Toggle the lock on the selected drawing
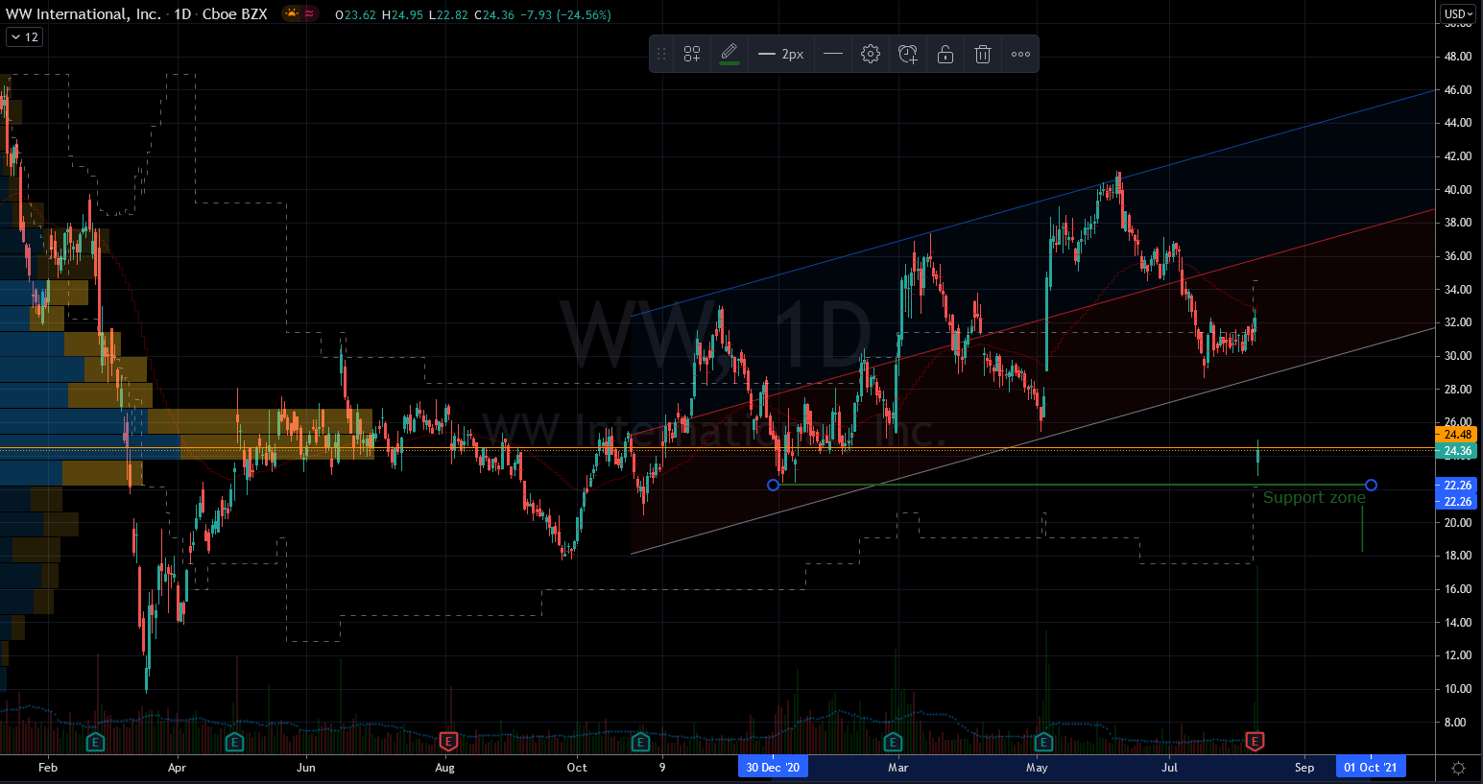Image resolution: width=1483 pixels, height=784 pixels. 945,54
